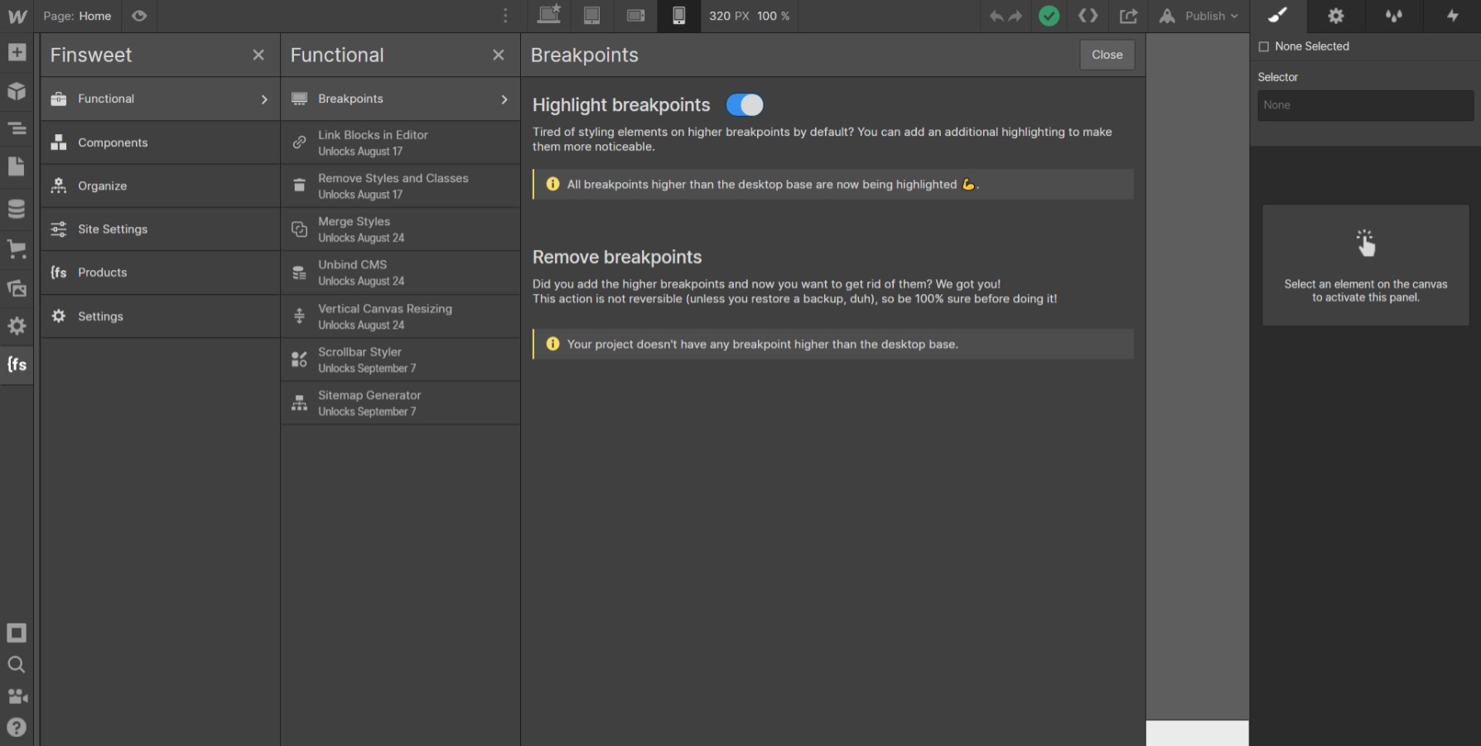Select the Scrollbar Styler item
This screenshot has width=1481, height=746.
point(401,359)
